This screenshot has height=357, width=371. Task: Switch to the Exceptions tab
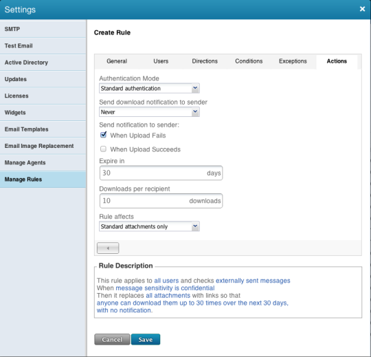293,61
